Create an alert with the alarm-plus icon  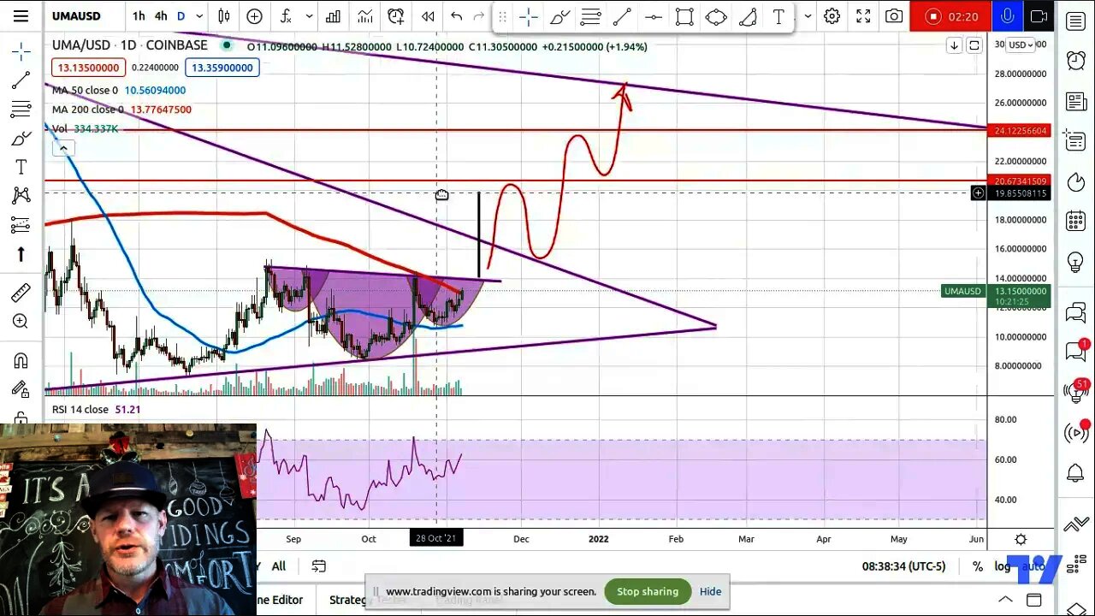tap(395, 15)
